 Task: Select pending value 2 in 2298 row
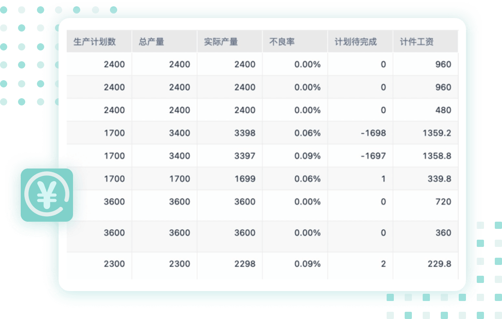[x=361, y=265]
